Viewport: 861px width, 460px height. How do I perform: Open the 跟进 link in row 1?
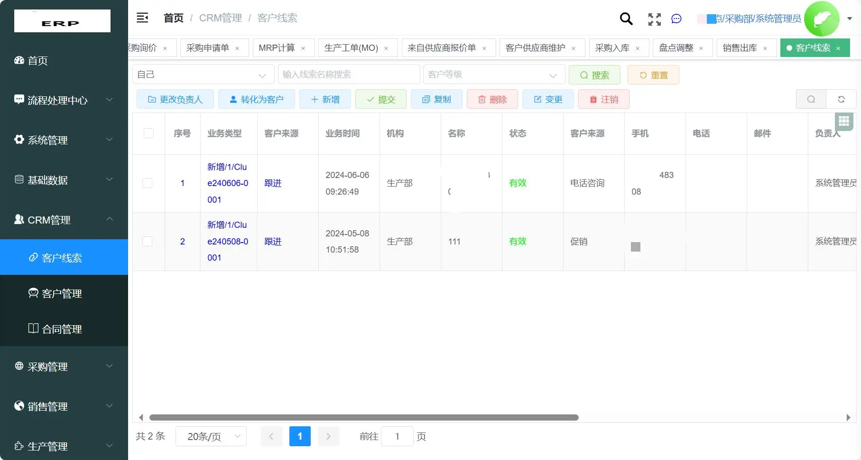(x=272, y=183)
